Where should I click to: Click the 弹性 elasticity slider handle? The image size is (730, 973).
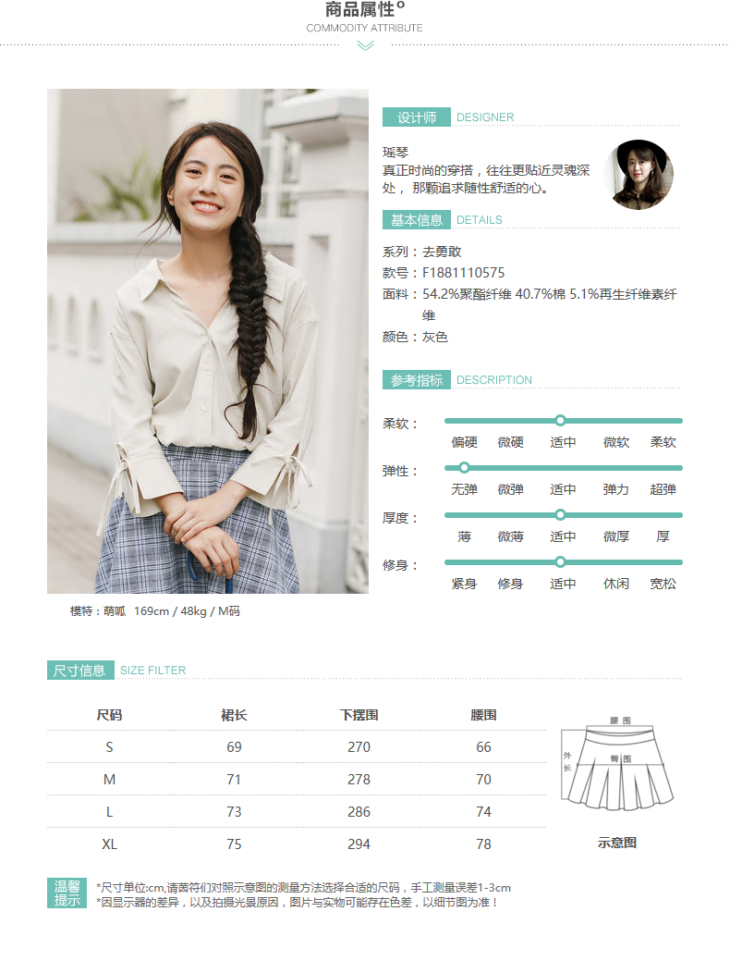464,468
